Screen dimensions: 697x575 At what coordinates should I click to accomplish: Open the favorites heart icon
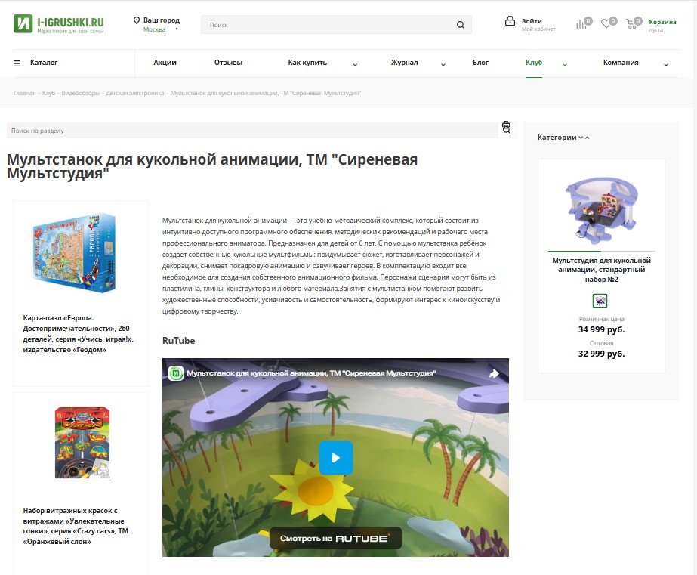pyautogui.click(x=606, y=23)
